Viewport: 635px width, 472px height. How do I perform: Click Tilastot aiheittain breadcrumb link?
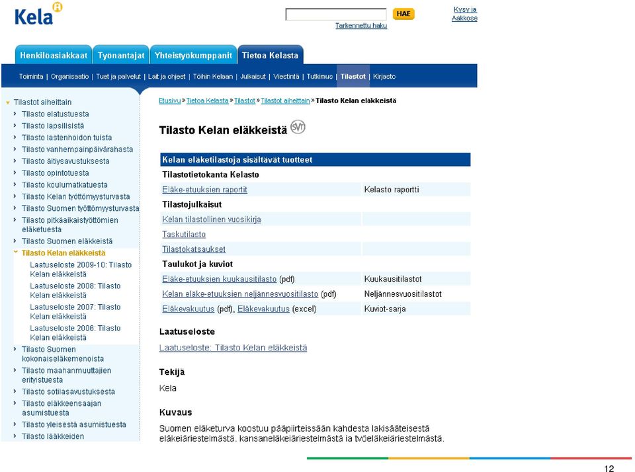pos(285,100)
